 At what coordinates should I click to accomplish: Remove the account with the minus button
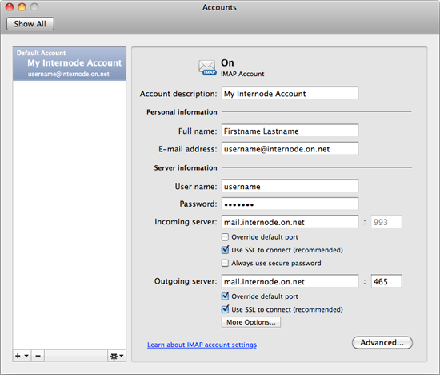point(38,356)
